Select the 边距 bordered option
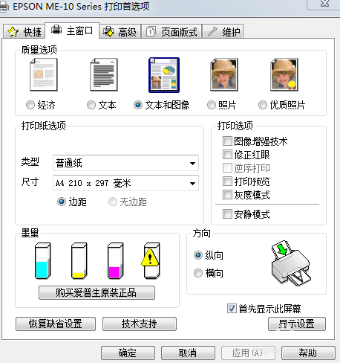The image size is (340, 363). click(62, 202)
